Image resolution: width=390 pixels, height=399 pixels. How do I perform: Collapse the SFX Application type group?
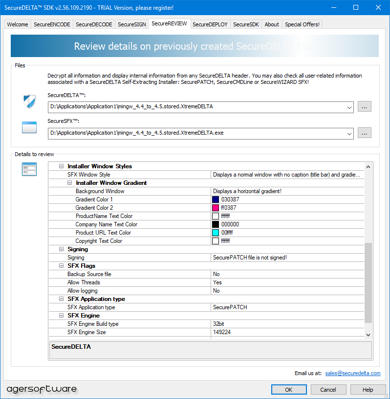pyautogui.click(x=61, y=299)
